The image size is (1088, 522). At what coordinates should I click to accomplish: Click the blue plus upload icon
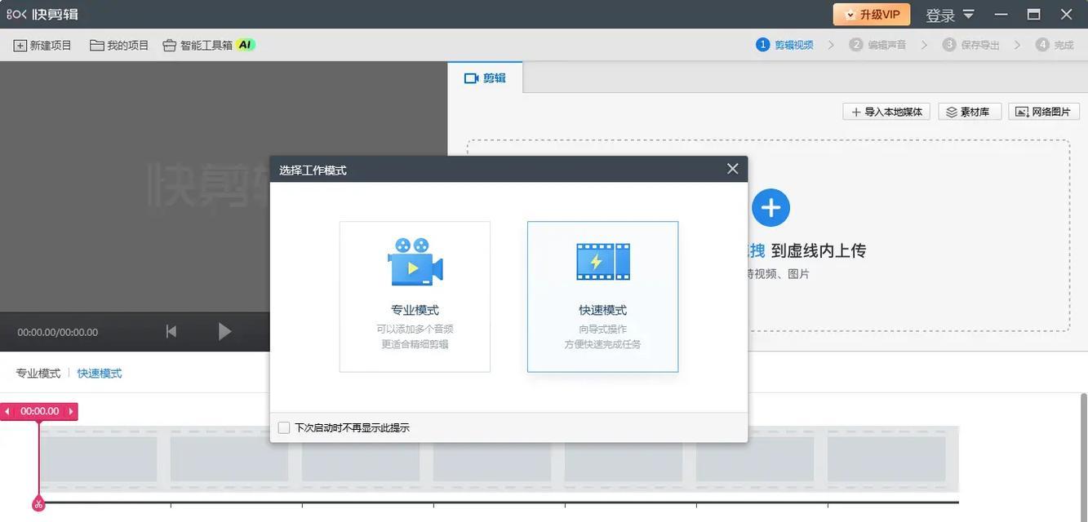[x=770, y=208]
